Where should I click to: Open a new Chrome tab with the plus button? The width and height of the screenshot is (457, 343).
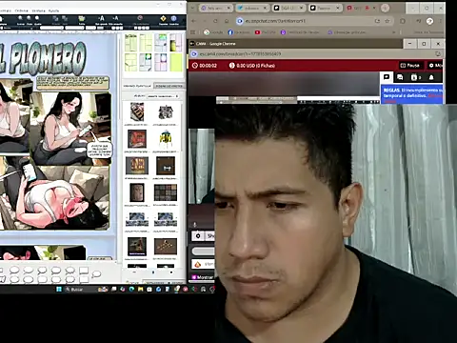coord(385,8)
